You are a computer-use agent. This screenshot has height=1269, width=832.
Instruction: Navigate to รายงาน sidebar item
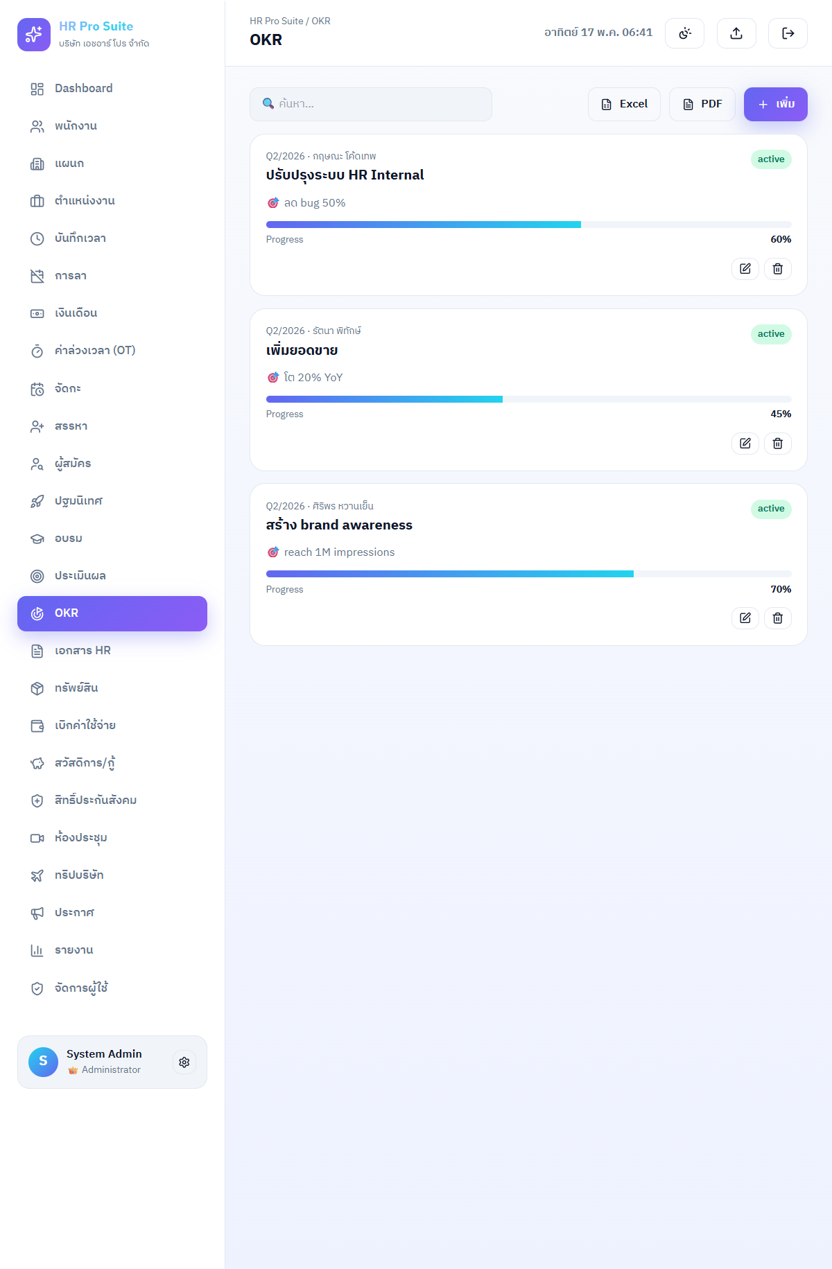[x=112, y=950]
